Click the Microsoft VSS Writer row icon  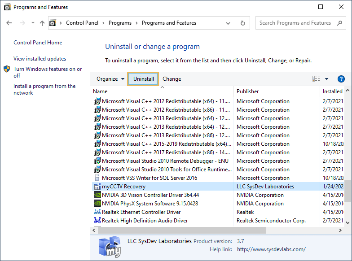click(x=97, y=178)
